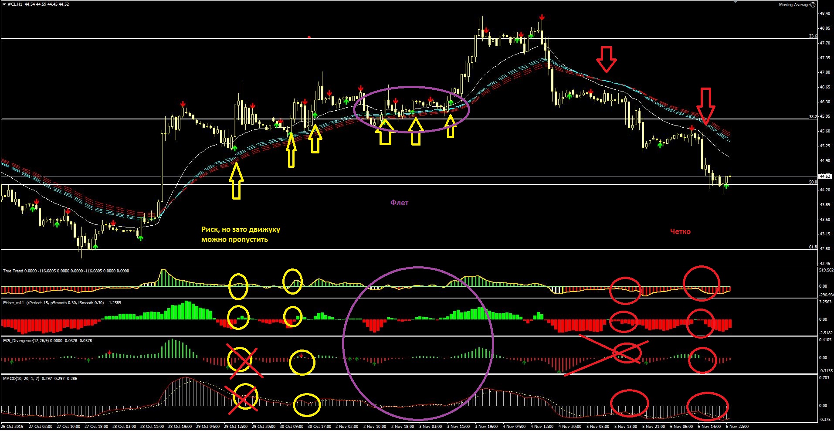Click price scale value 47.70
Viewport: 834px width, 431px height.
tap(825, 43)
